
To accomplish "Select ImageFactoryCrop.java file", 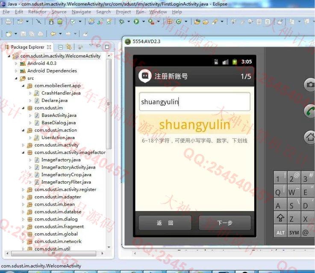I will pos(66,175).
